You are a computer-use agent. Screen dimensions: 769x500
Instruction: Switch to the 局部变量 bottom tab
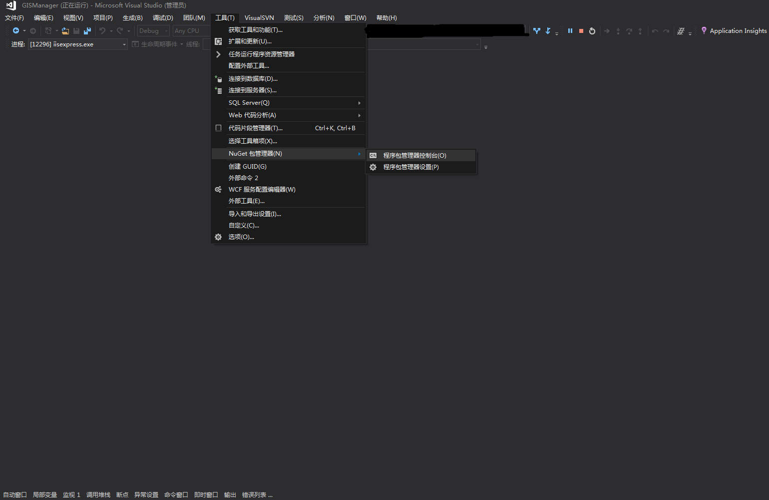point(45,495)
